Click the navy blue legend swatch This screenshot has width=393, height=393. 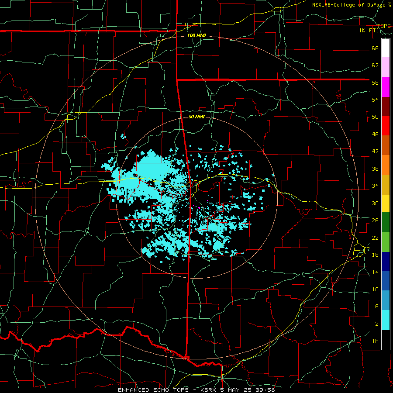[386, 262]
